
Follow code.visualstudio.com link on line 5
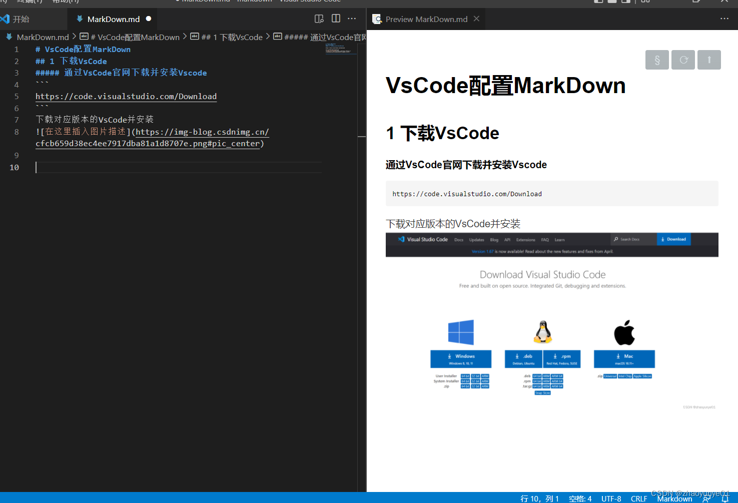pos(126,96)
